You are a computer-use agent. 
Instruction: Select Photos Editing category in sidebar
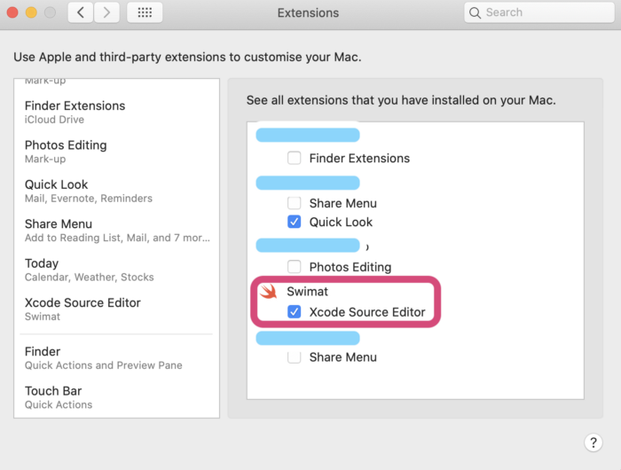coord(66,151)
